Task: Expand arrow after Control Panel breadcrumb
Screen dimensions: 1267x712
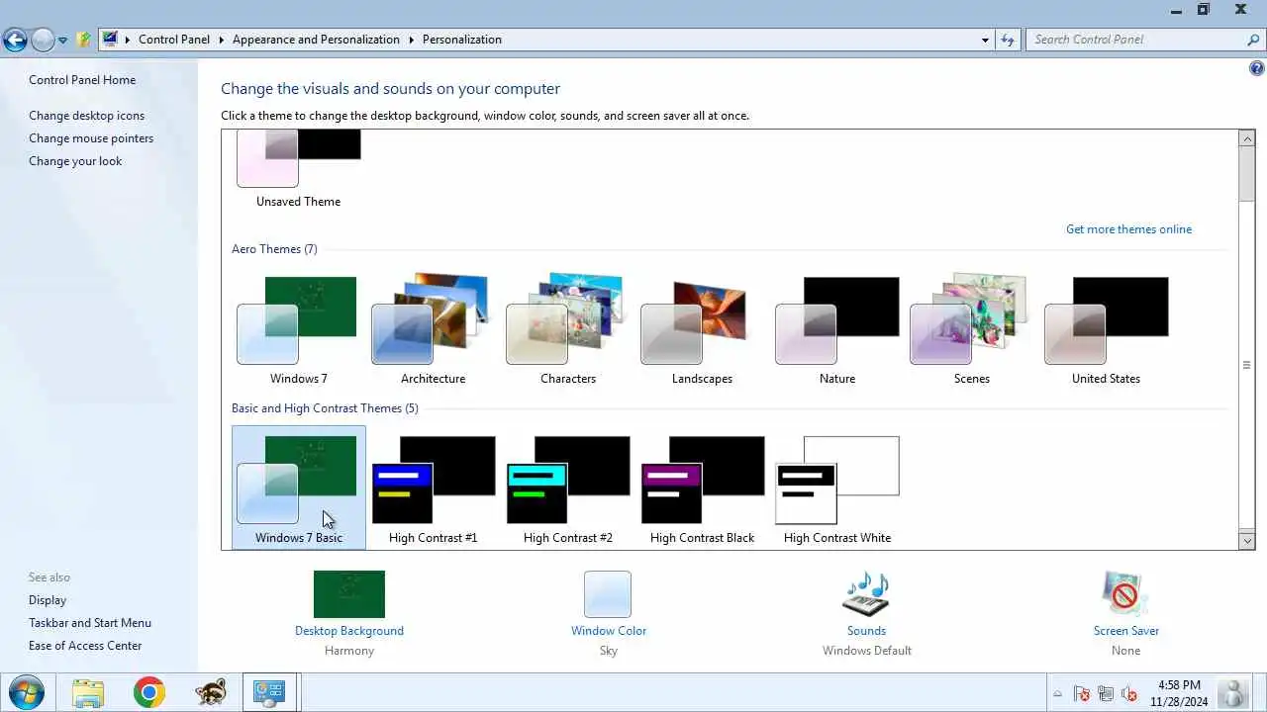Action: pyautogui.click(x=222, y=40)
